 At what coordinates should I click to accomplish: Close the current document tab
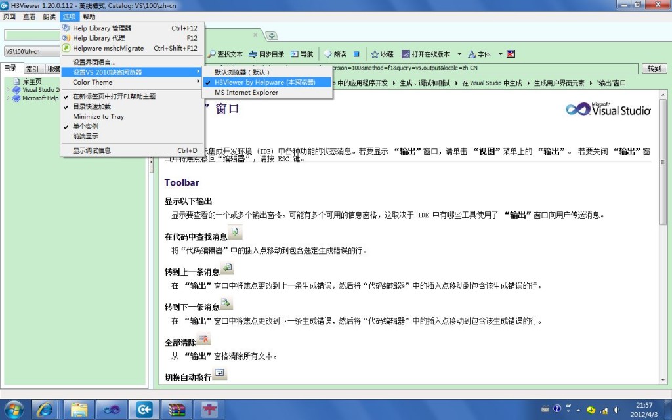[x=255, y=35]
